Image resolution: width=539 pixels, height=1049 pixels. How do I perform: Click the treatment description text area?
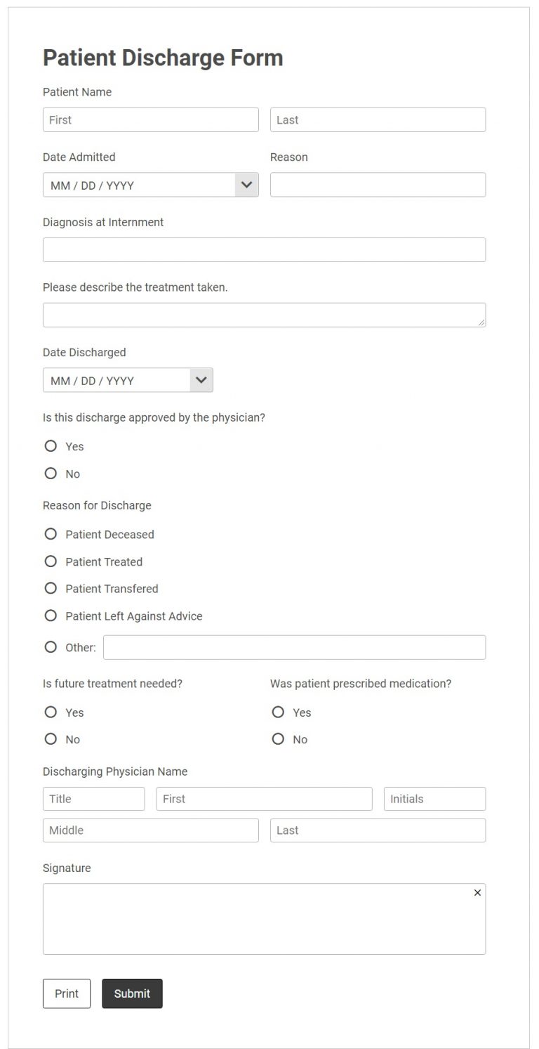264,313
